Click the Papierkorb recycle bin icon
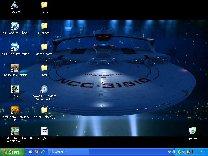This screenshot has width=208, height=156. [x=192, y=131]
